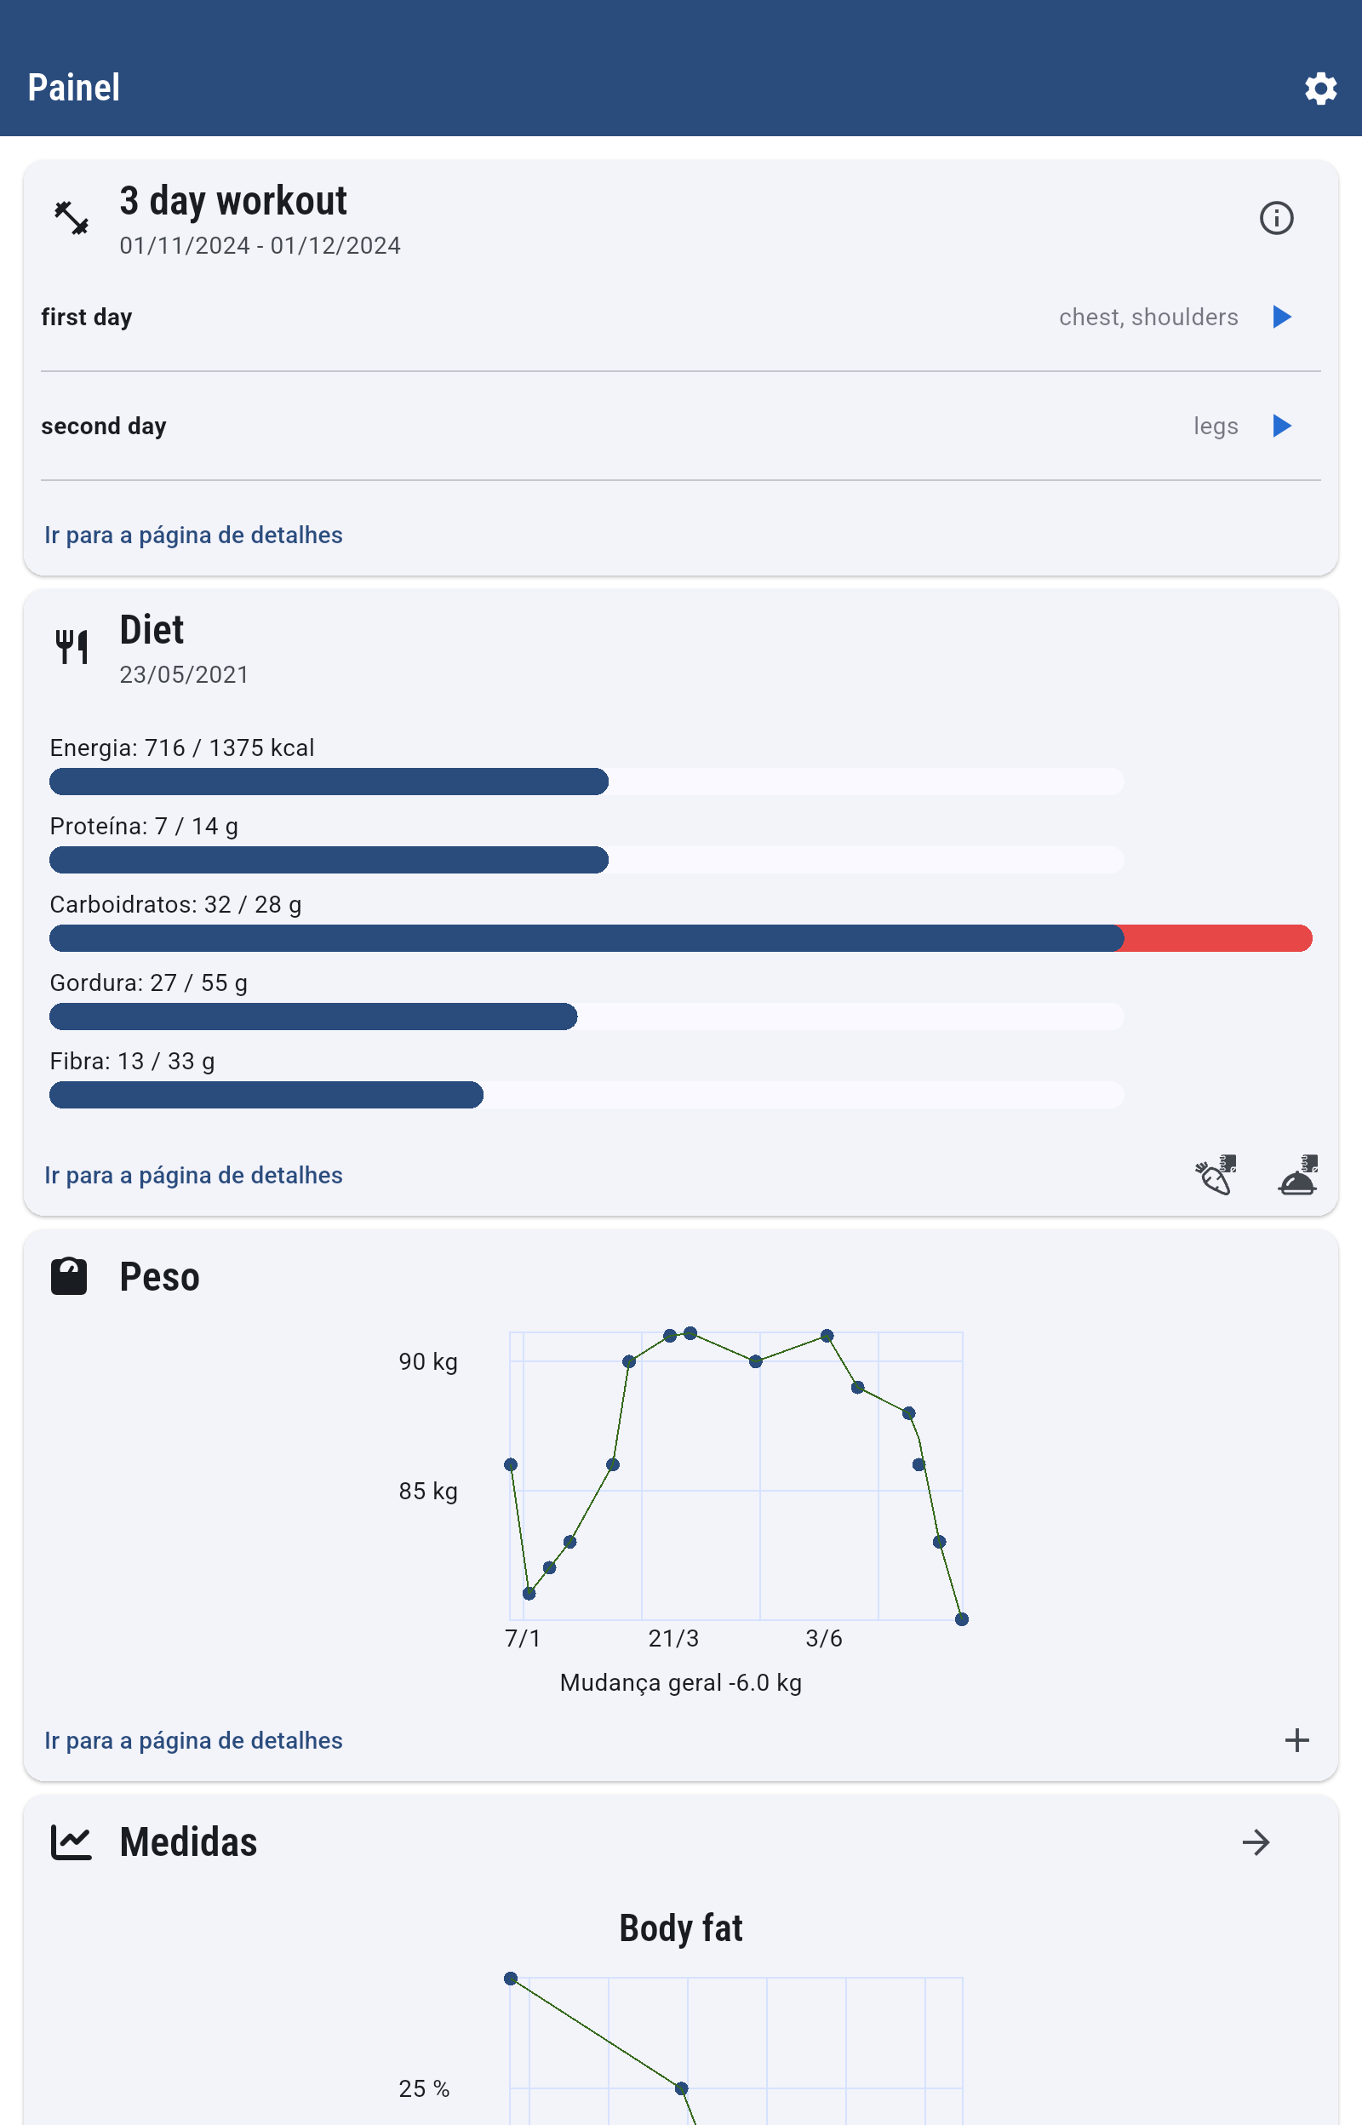1362x2125 pixels.
Task: Click the 3 day workout title
Action: (x=233, y=202)
